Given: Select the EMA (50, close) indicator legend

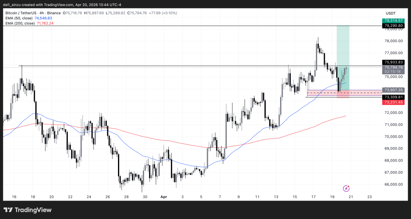Looking at the screenshot, I should tap(28, 18).
